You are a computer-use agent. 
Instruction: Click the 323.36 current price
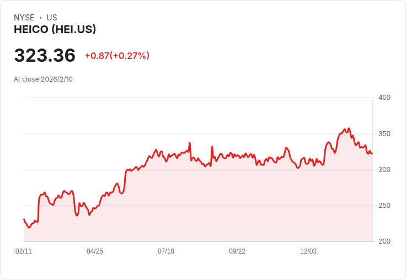(45, 56)
